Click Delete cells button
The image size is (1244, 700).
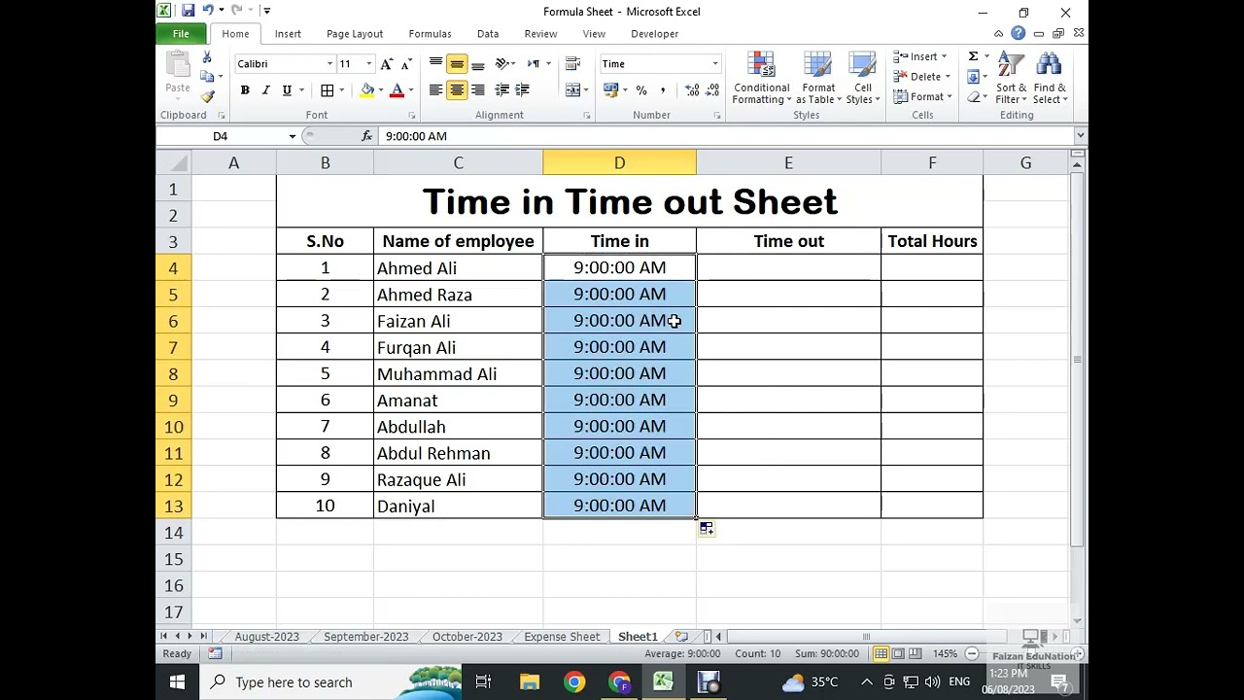[921, 77]
